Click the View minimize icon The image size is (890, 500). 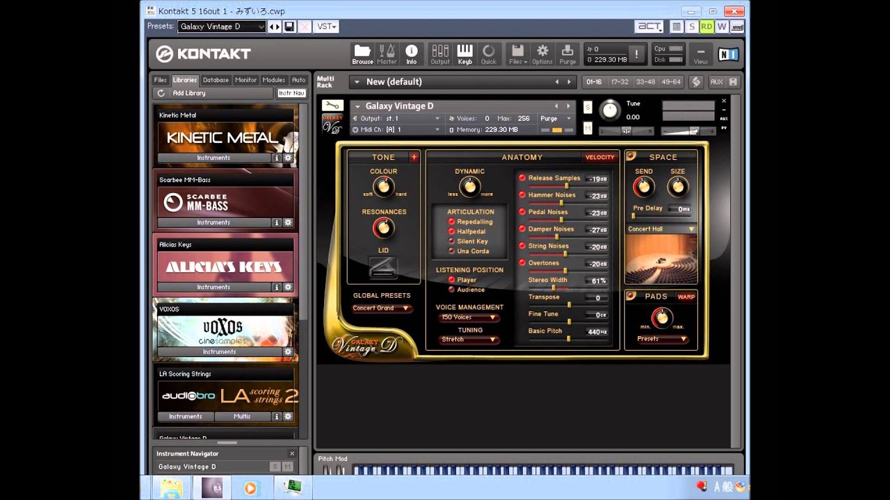click(700, 54)
